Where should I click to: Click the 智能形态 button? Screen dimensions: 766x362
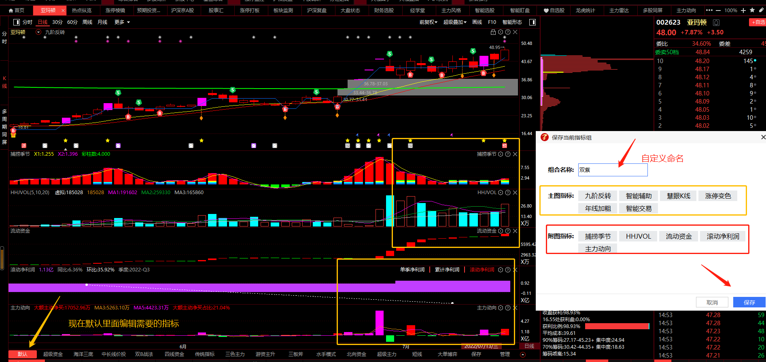512,22
